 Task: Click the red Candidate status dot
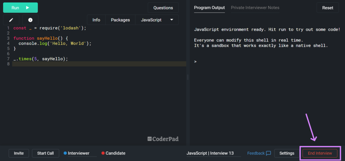(x=103, y=153)
